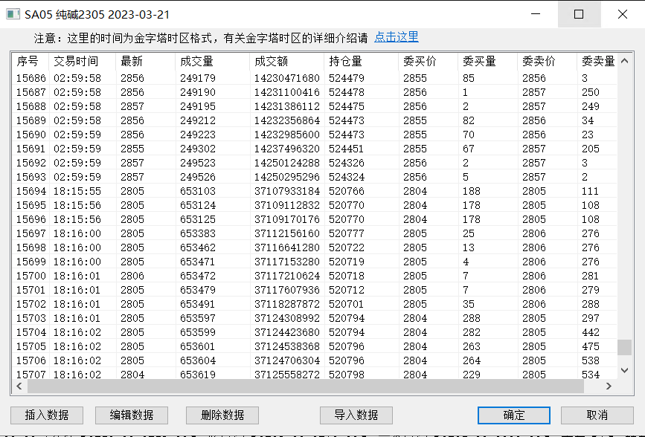Viewport: 645px width, 437px height.
Task: Confirm with the 确定 button
Action: tap(514, 415)
